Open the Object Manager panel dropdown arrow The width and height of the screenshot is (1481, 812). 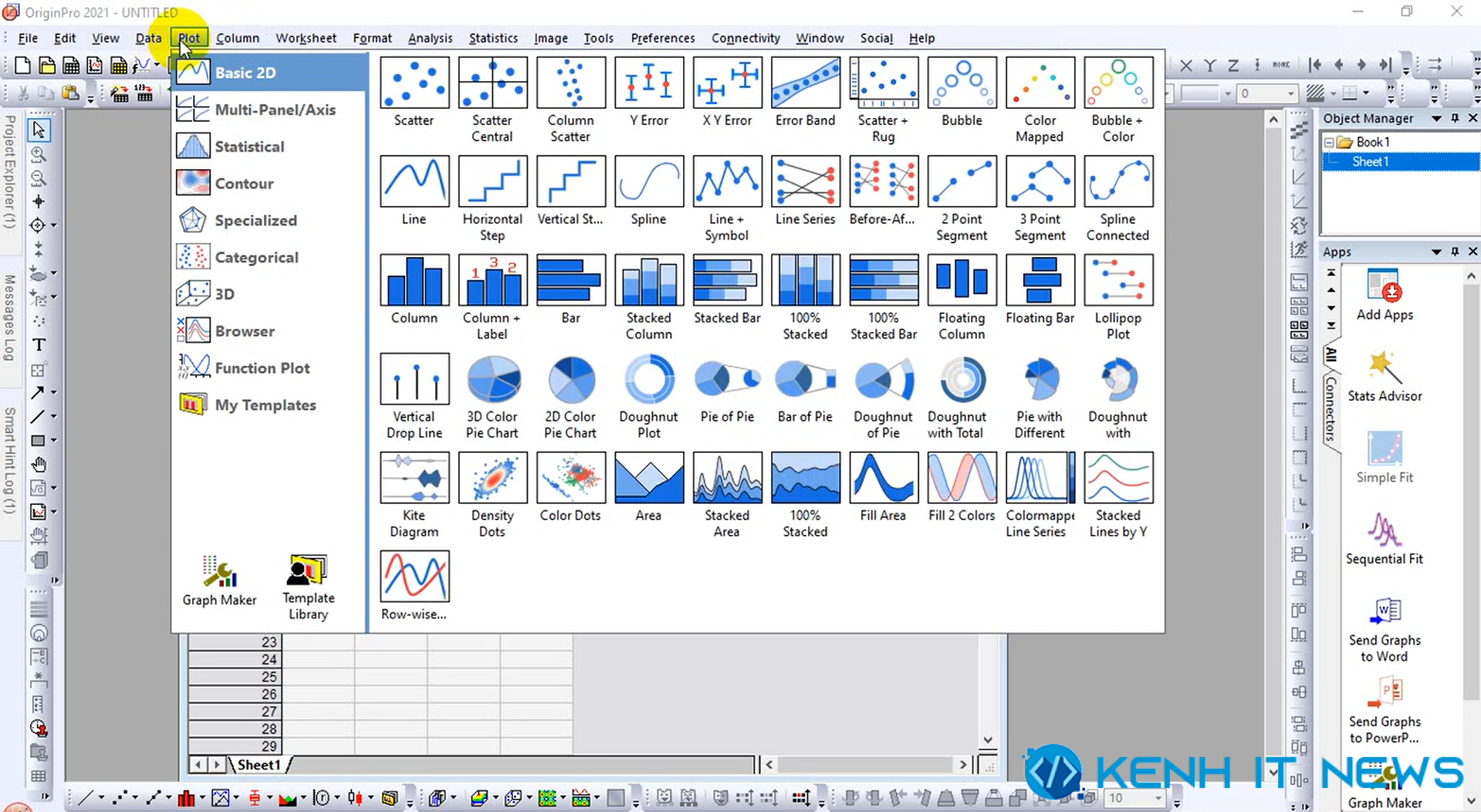click(1436, 118)
